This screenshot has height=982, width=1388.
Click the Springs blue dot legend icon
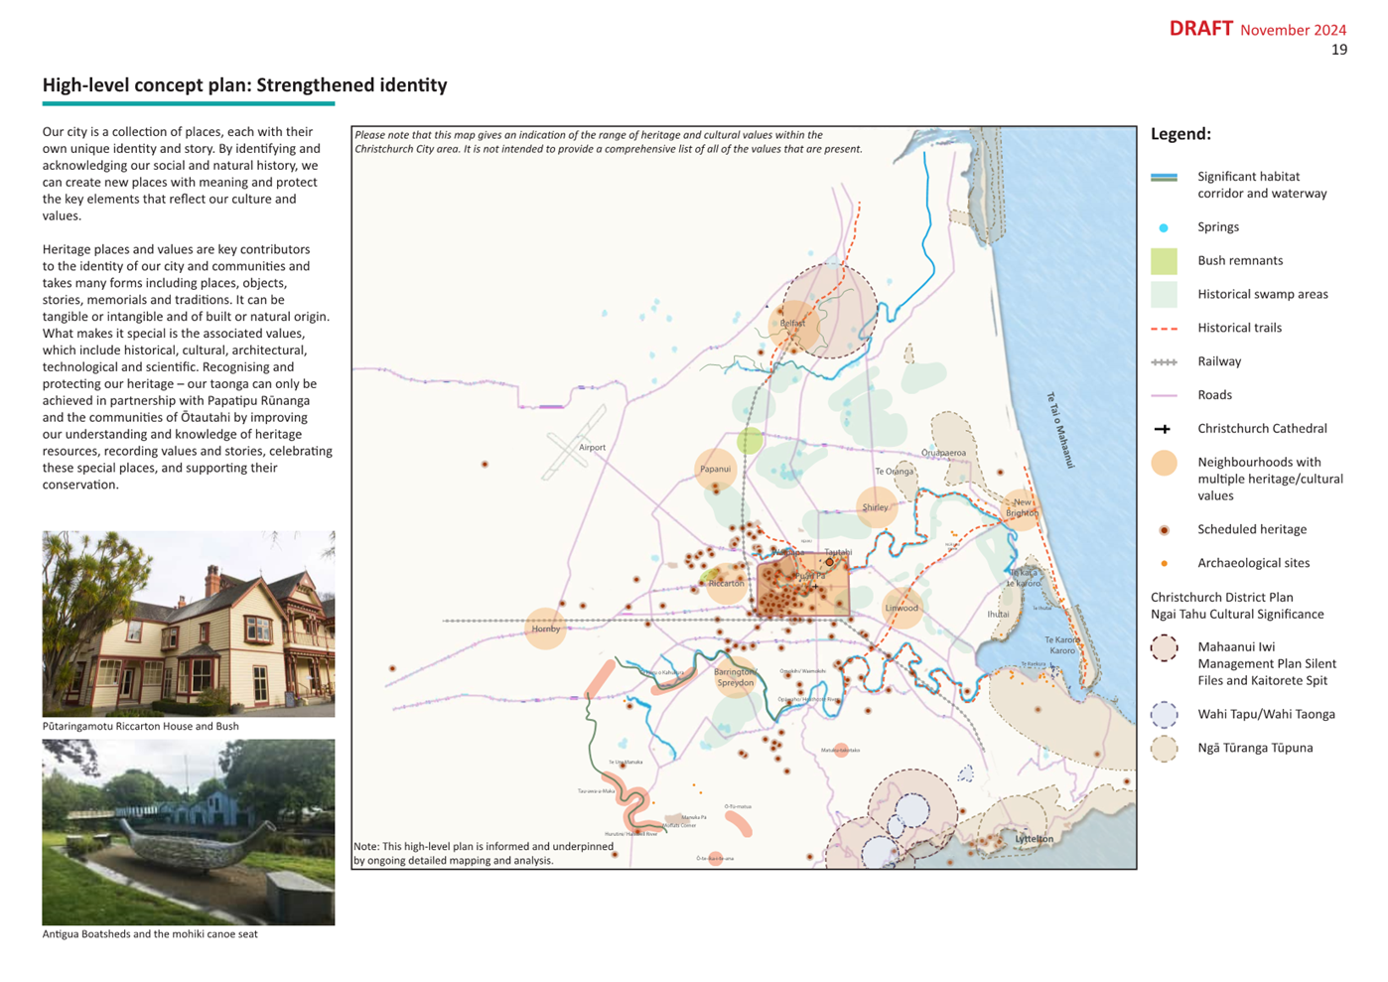[x=1164, y=227]
